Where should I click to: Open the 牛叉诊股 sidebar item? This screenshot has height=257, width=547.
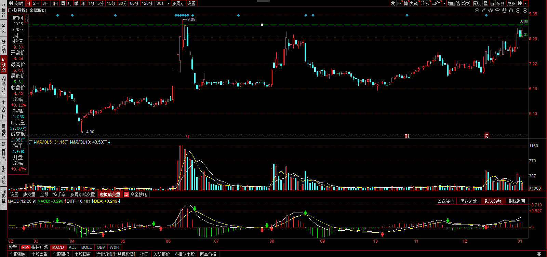(x=3, y=175)
